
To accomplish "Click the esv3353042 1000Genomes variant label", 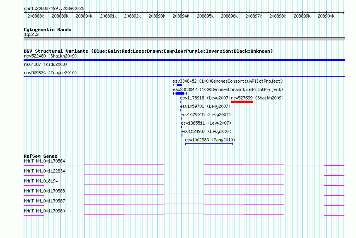I will tap(228, 89).
